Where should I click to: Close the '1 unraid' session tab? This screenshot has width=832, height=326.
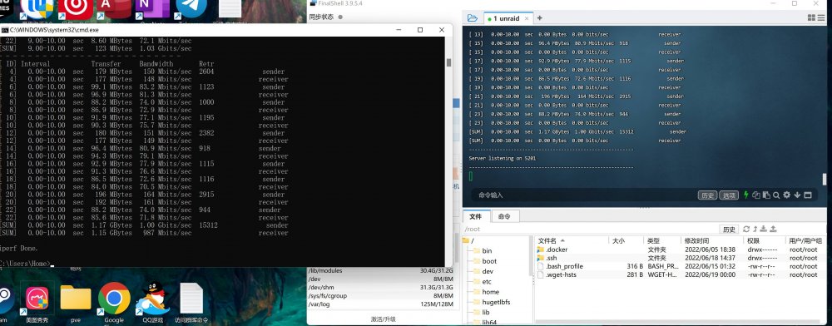pyautogui.click(x=527, y=18)
